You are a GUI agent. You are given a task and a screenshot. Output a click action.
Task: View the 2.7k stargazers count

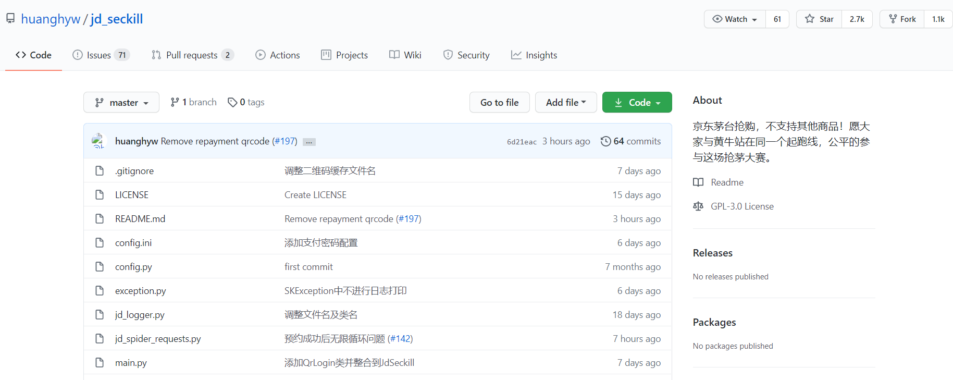pos(857,19)
